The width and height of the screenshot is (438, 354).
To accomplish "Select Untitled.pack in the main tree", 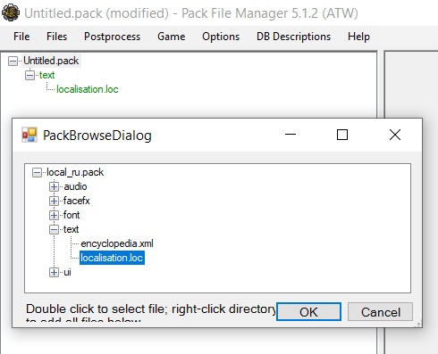I will pos(51,61).
